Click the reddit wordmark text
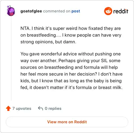The image size is (134, 133). pyautogui.click(x=121, y=11)
